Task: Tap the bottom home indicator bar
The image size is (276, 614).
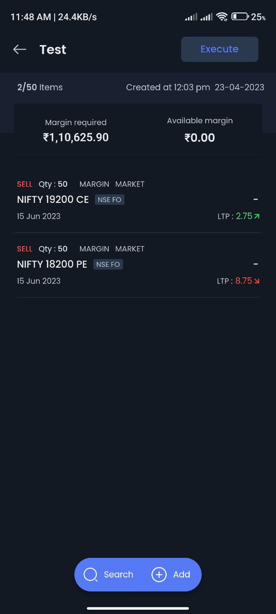Action: click(x=138, y=608)
